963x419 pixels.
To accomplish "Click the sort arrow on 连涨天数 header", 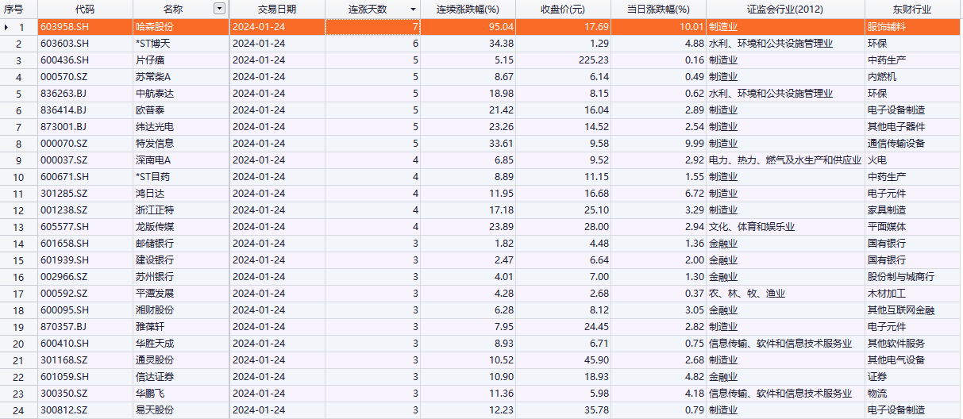I will pos(413,10).
